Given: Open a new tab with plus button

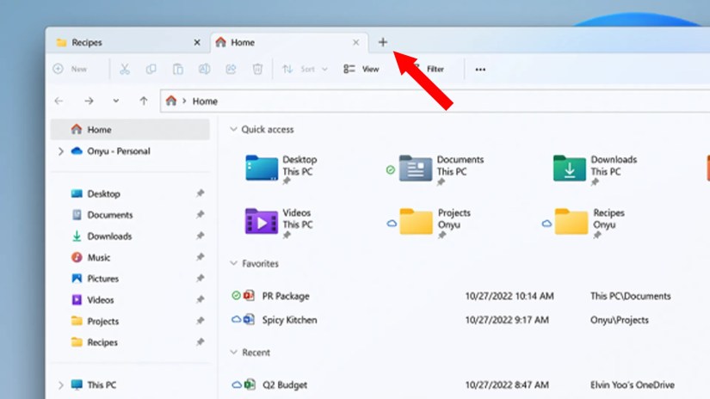Looking at the screenshot, I should 383,42.
